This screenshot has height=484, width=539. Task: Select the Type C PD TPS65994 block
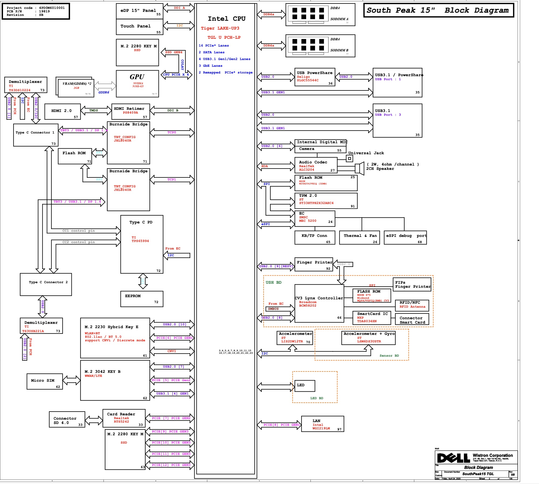142,244
